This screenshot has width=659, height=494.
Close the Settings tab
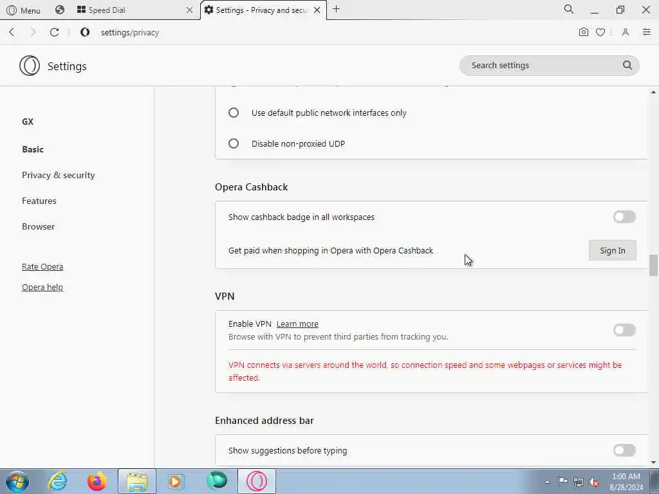coord(317,10)
